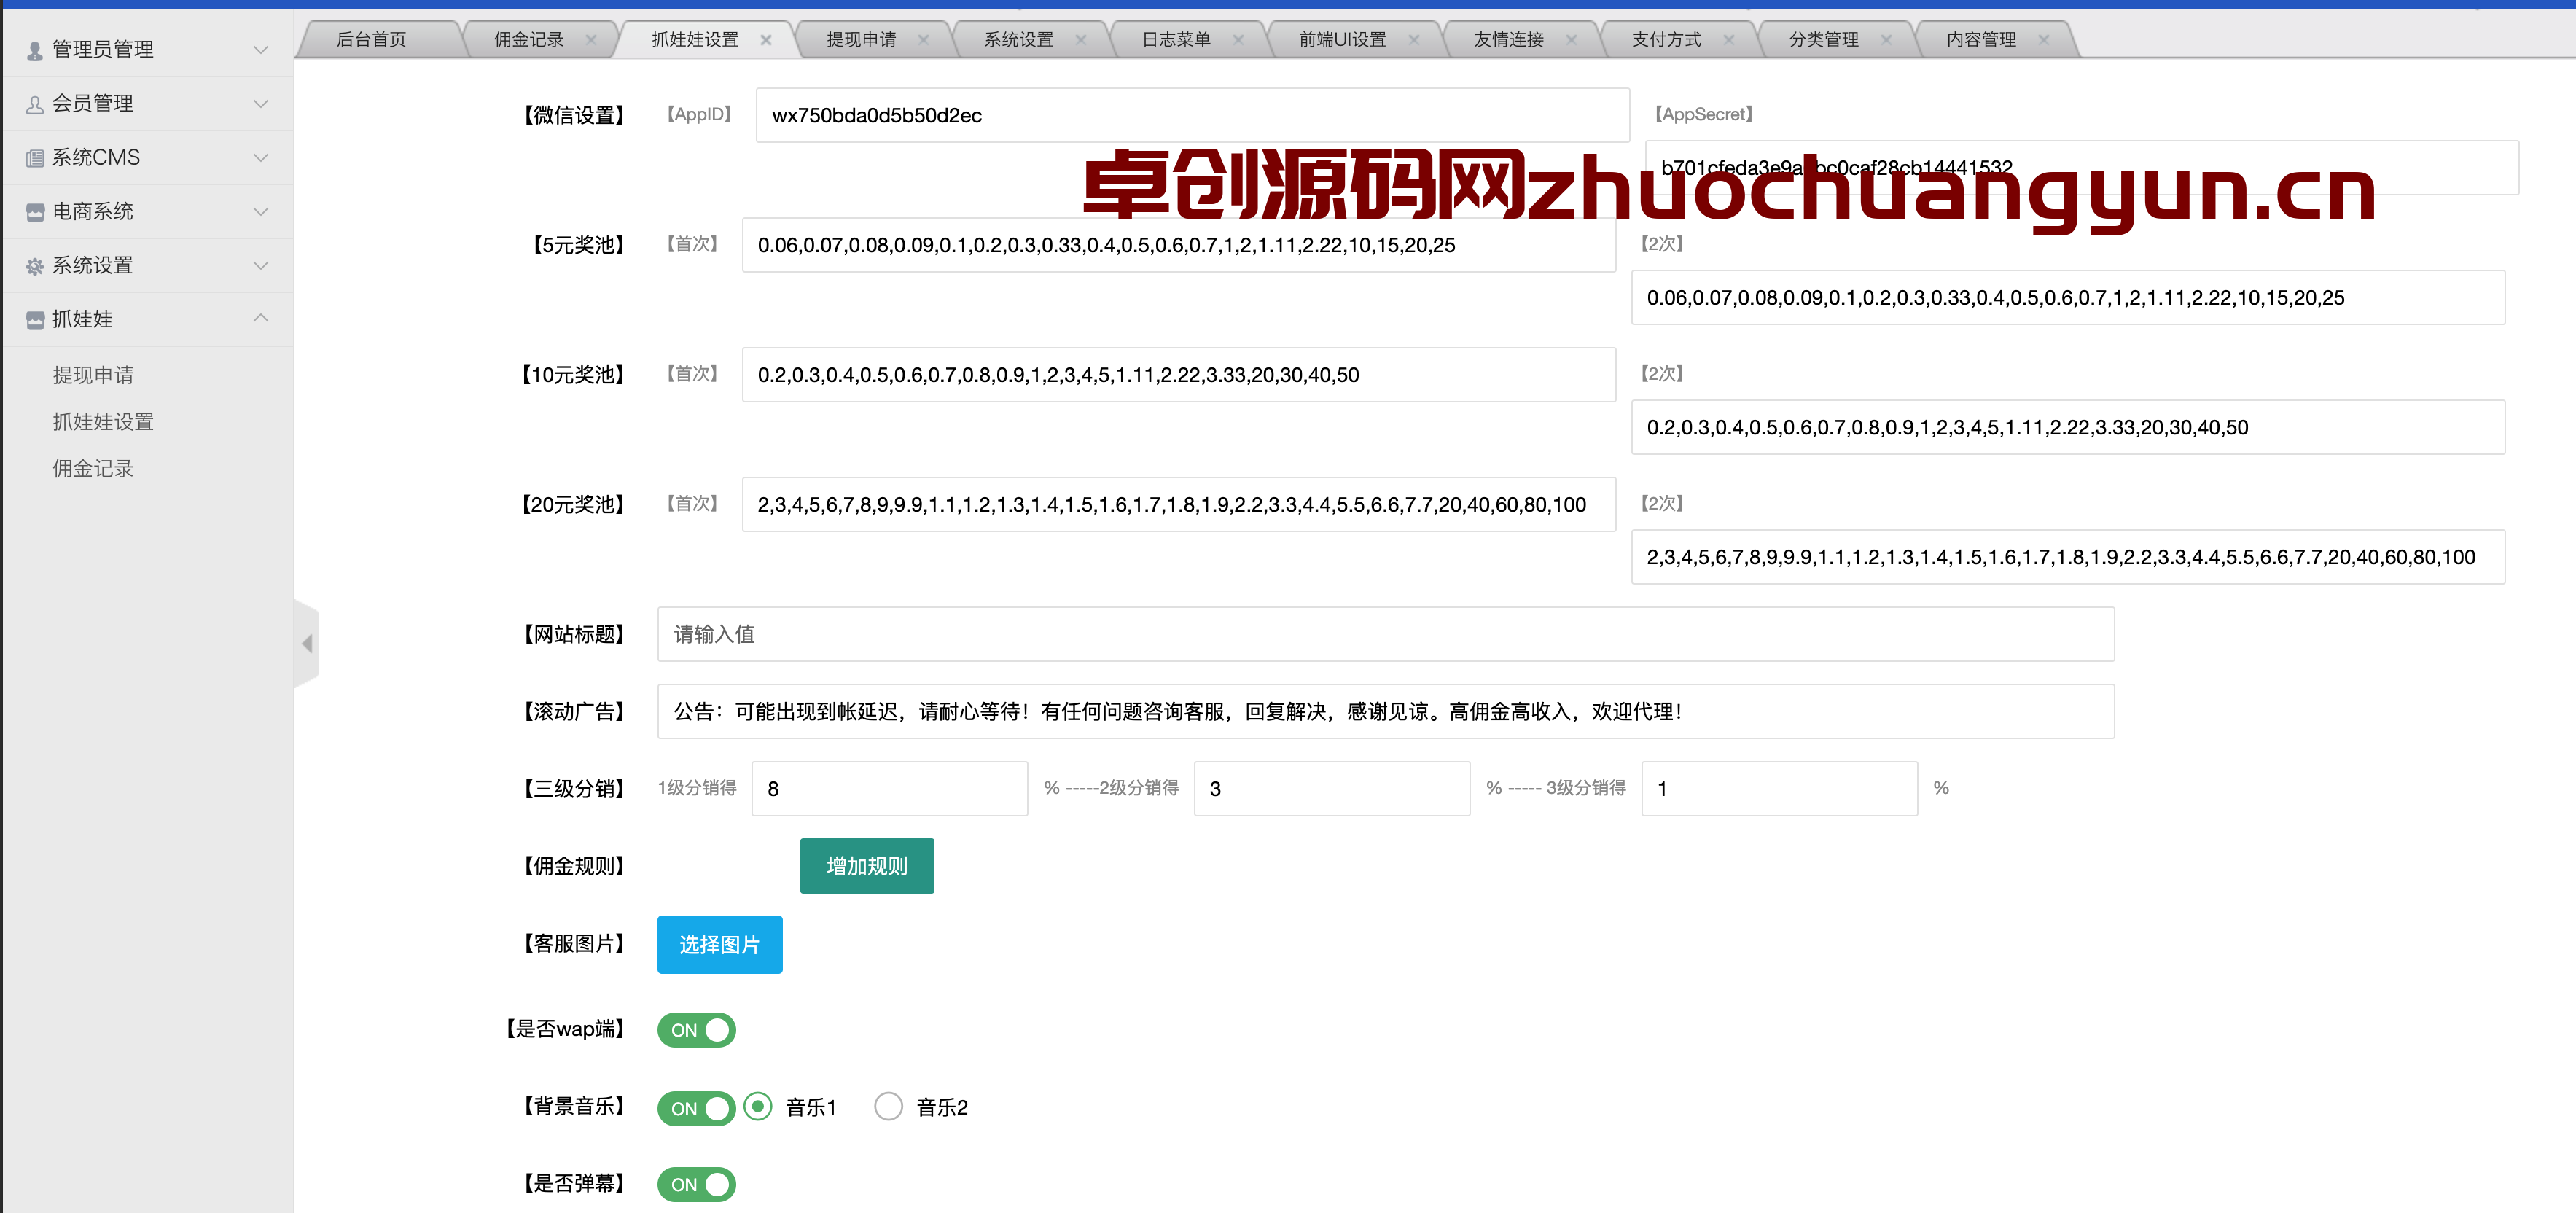
Task: Click the 抓娃娃 menu icon
Action: click(35, 320)
